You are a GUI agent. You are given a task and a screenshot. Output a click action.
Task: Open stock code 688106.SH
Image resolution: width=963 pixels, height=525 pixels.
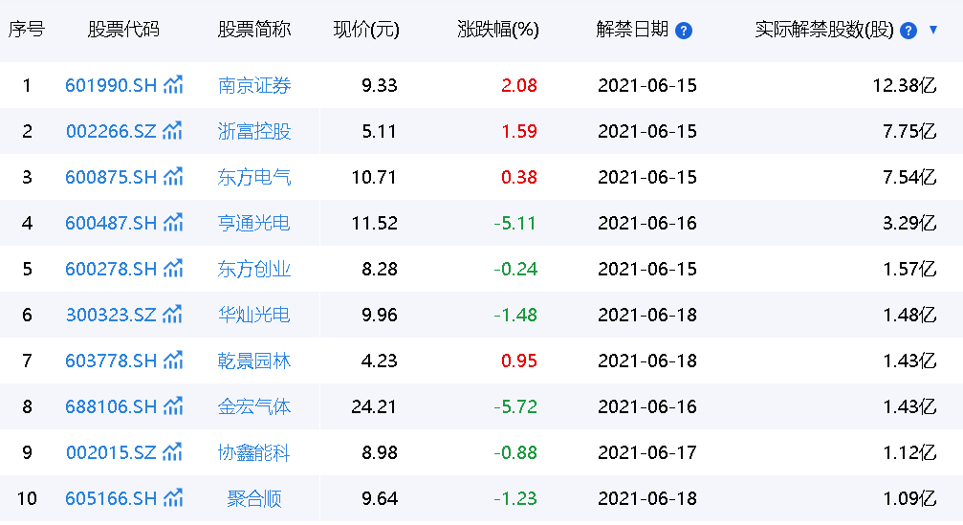click(111, 407)
